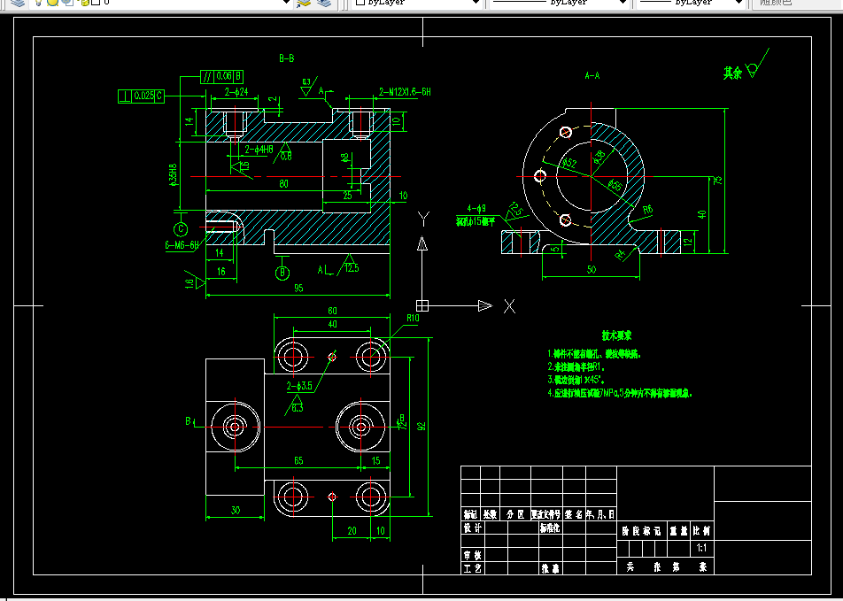Click the Layer Previous icon
The image size is (843, 601).
point(324,3)
